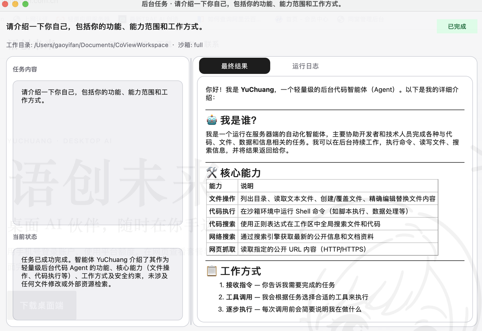Click the 当前状态 section label
The width and height of the screenshot is (482, 331).
(x=25, y=237)
